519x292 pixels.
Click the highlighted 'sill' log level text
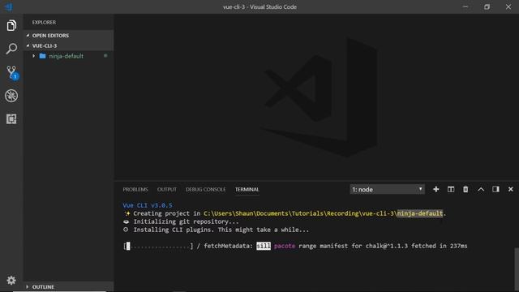pos(264,246)
